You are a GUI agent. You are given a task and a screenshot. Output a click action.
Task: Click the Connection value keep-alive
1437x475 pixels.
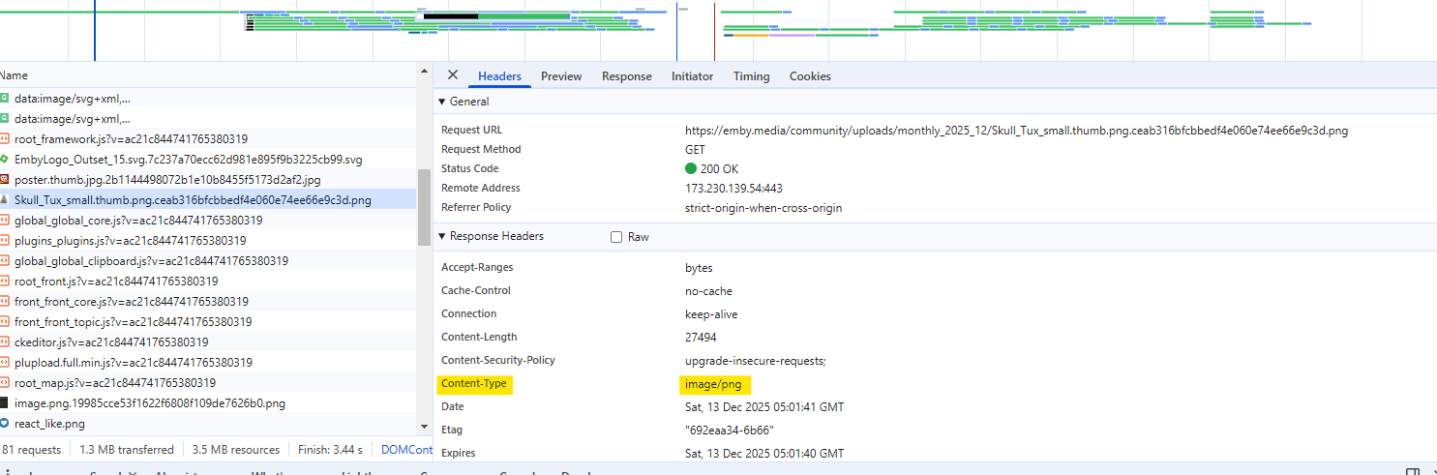pyautogui.click(x=711, y=314)
